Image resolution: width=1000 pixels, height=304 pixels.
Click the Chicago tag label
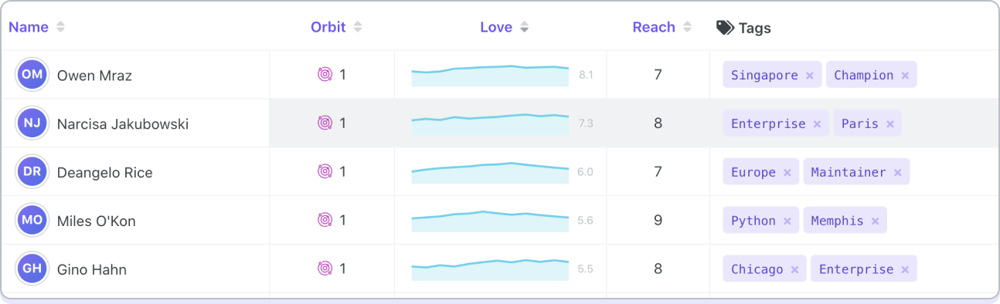pos(757,269)
